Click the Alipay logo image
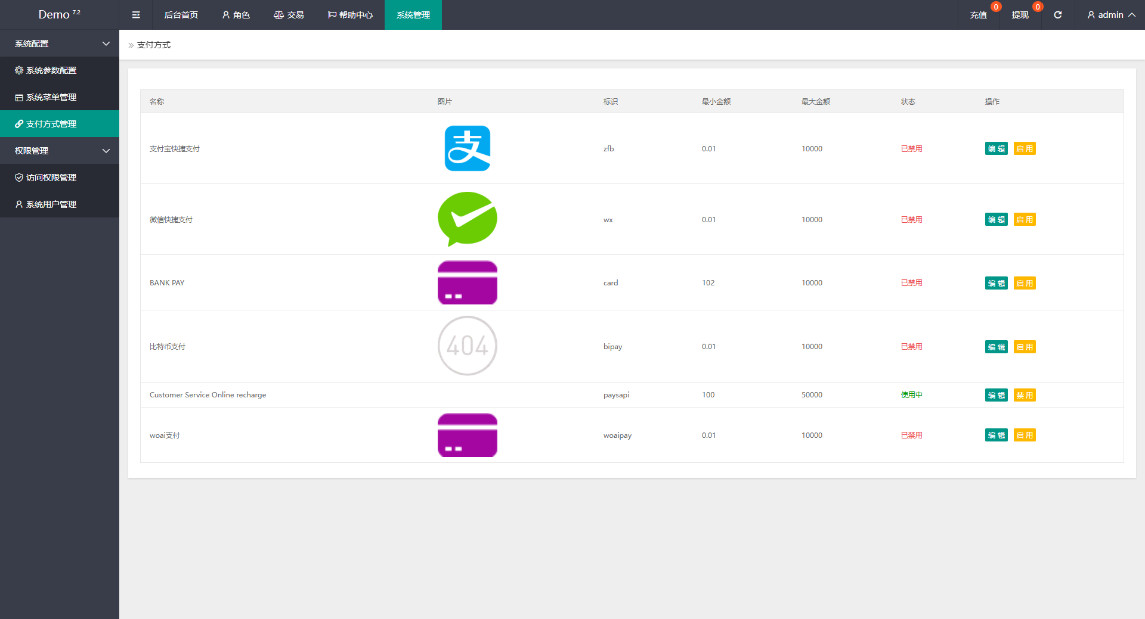1145x619 pixels. [x=467, y=148]
